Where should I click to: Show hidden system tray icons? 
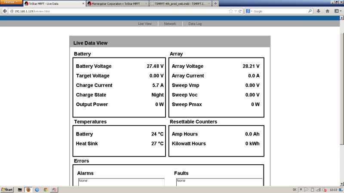point(301,190)
